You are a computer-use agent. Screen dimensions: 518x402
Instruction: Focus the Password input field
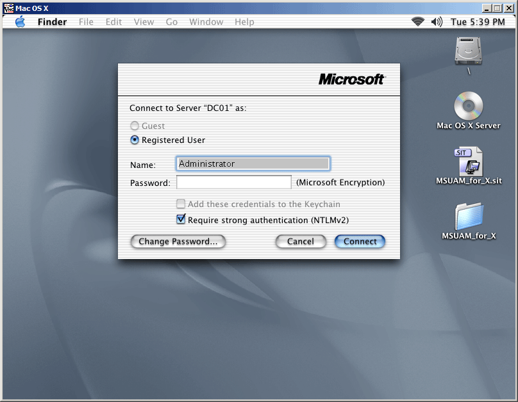234,183
